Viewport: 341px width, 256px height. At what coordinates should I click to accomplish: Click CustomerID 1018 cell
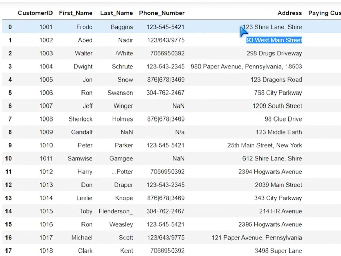[46, 251]
